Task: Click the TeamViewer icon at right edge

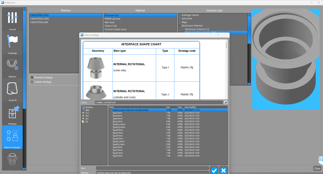Action: [321, 159]
